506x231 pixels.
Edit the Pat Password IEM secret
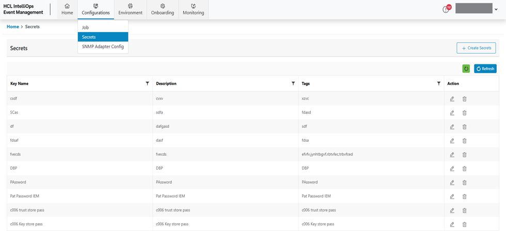tap(452, 196)
